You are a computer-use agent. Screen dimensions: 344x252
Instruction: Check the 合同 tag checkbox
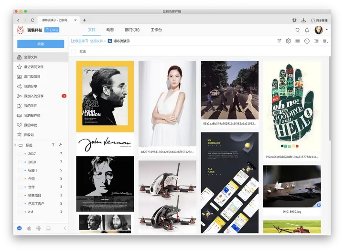coord(20,179)
